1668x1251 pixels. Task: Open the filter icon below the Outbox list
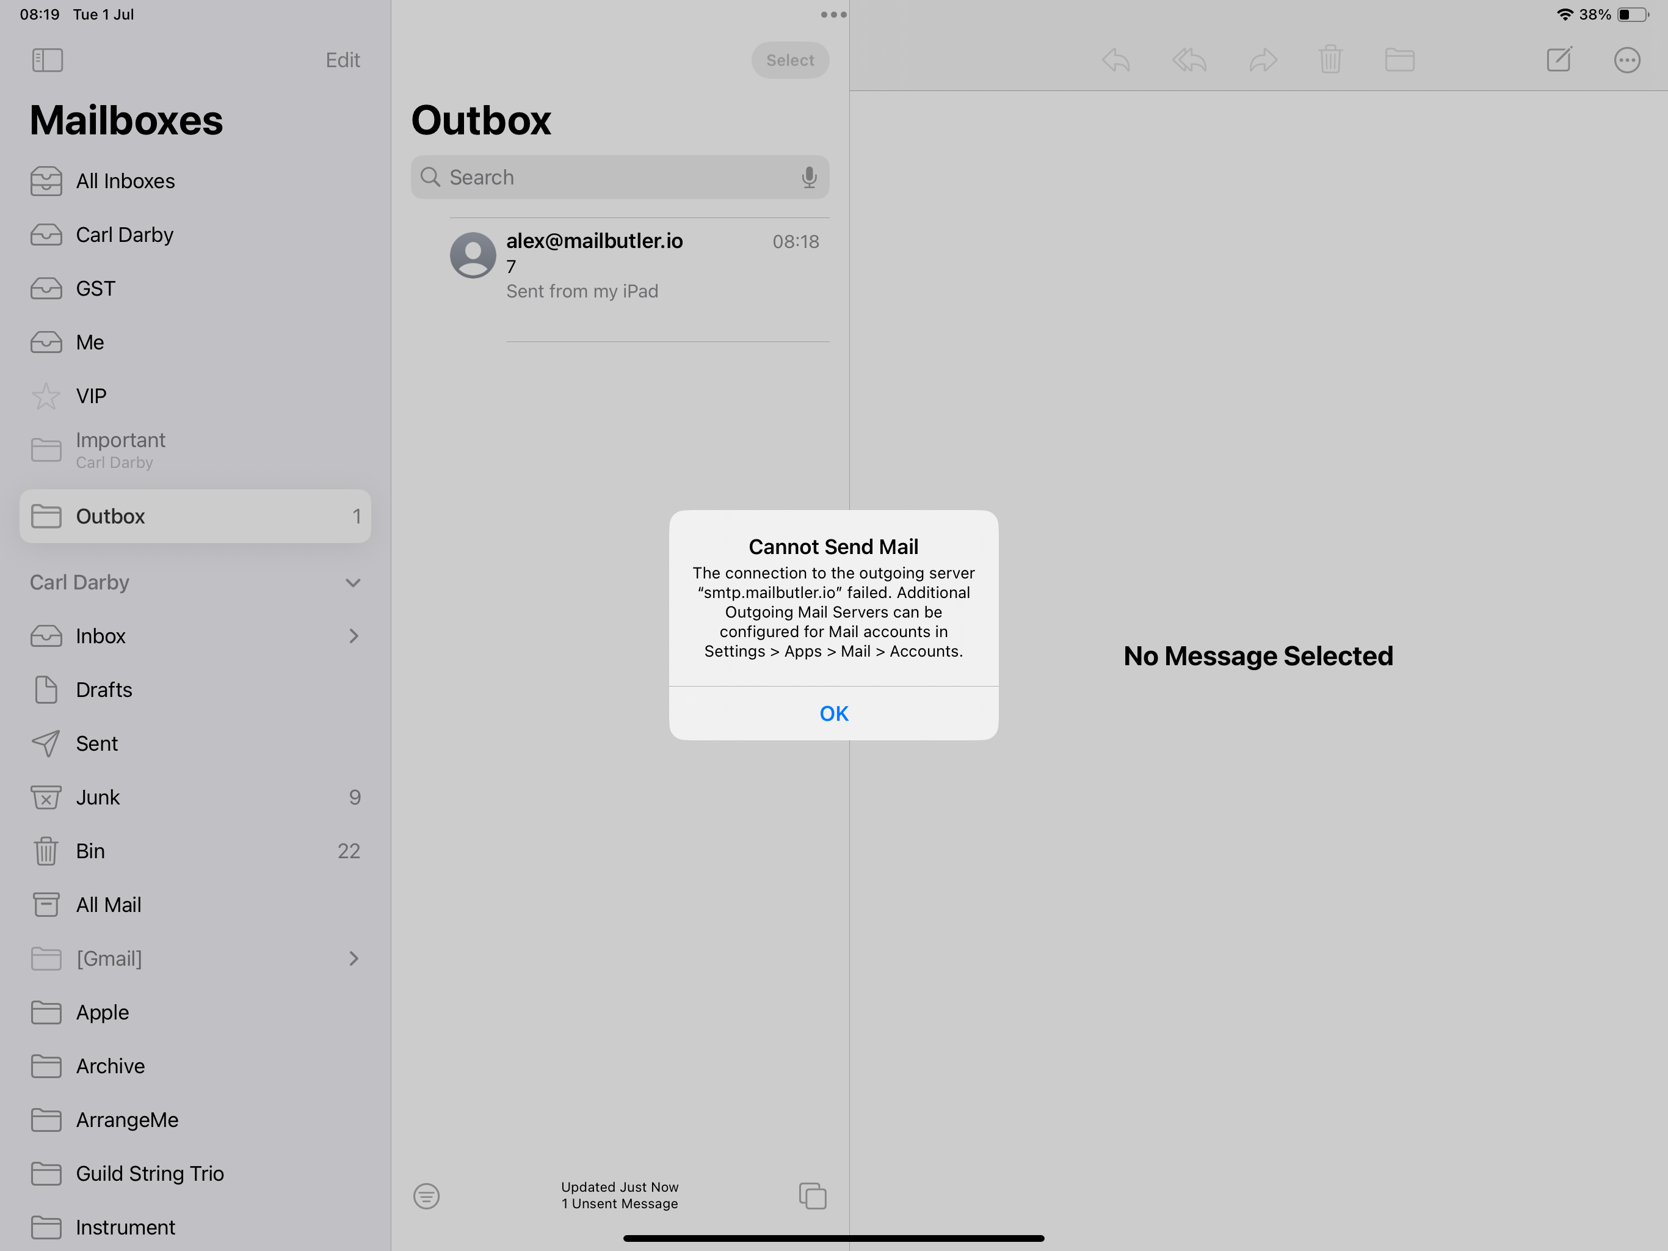coord(426,1196)
